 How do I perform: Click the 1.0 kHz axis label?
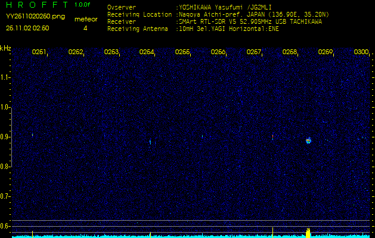5,107
